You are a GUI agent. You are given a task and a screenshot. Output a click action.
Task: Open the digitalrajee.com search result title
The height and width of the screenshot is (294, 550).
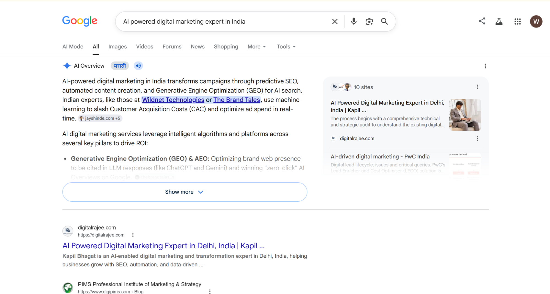[163, 246]
